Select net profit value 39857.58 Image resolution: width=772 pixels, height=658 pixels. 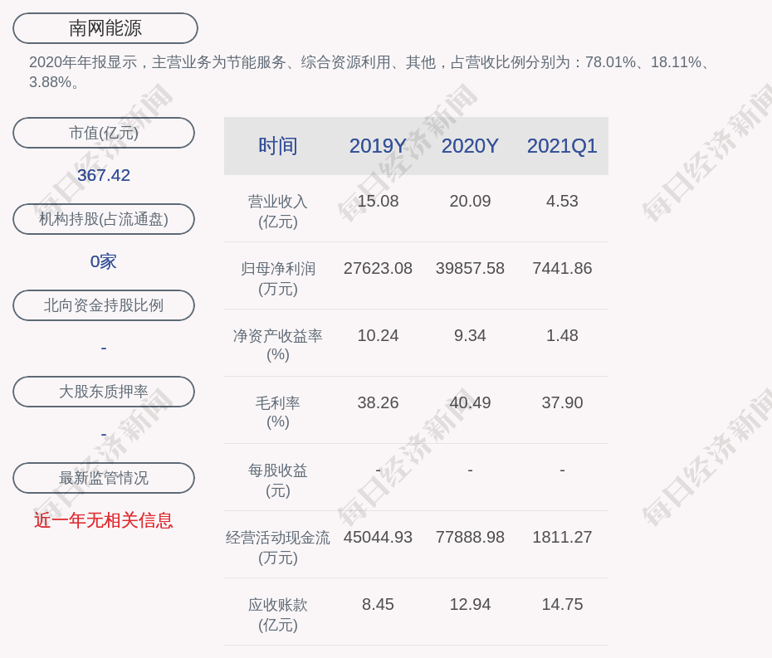coord(470,268)
